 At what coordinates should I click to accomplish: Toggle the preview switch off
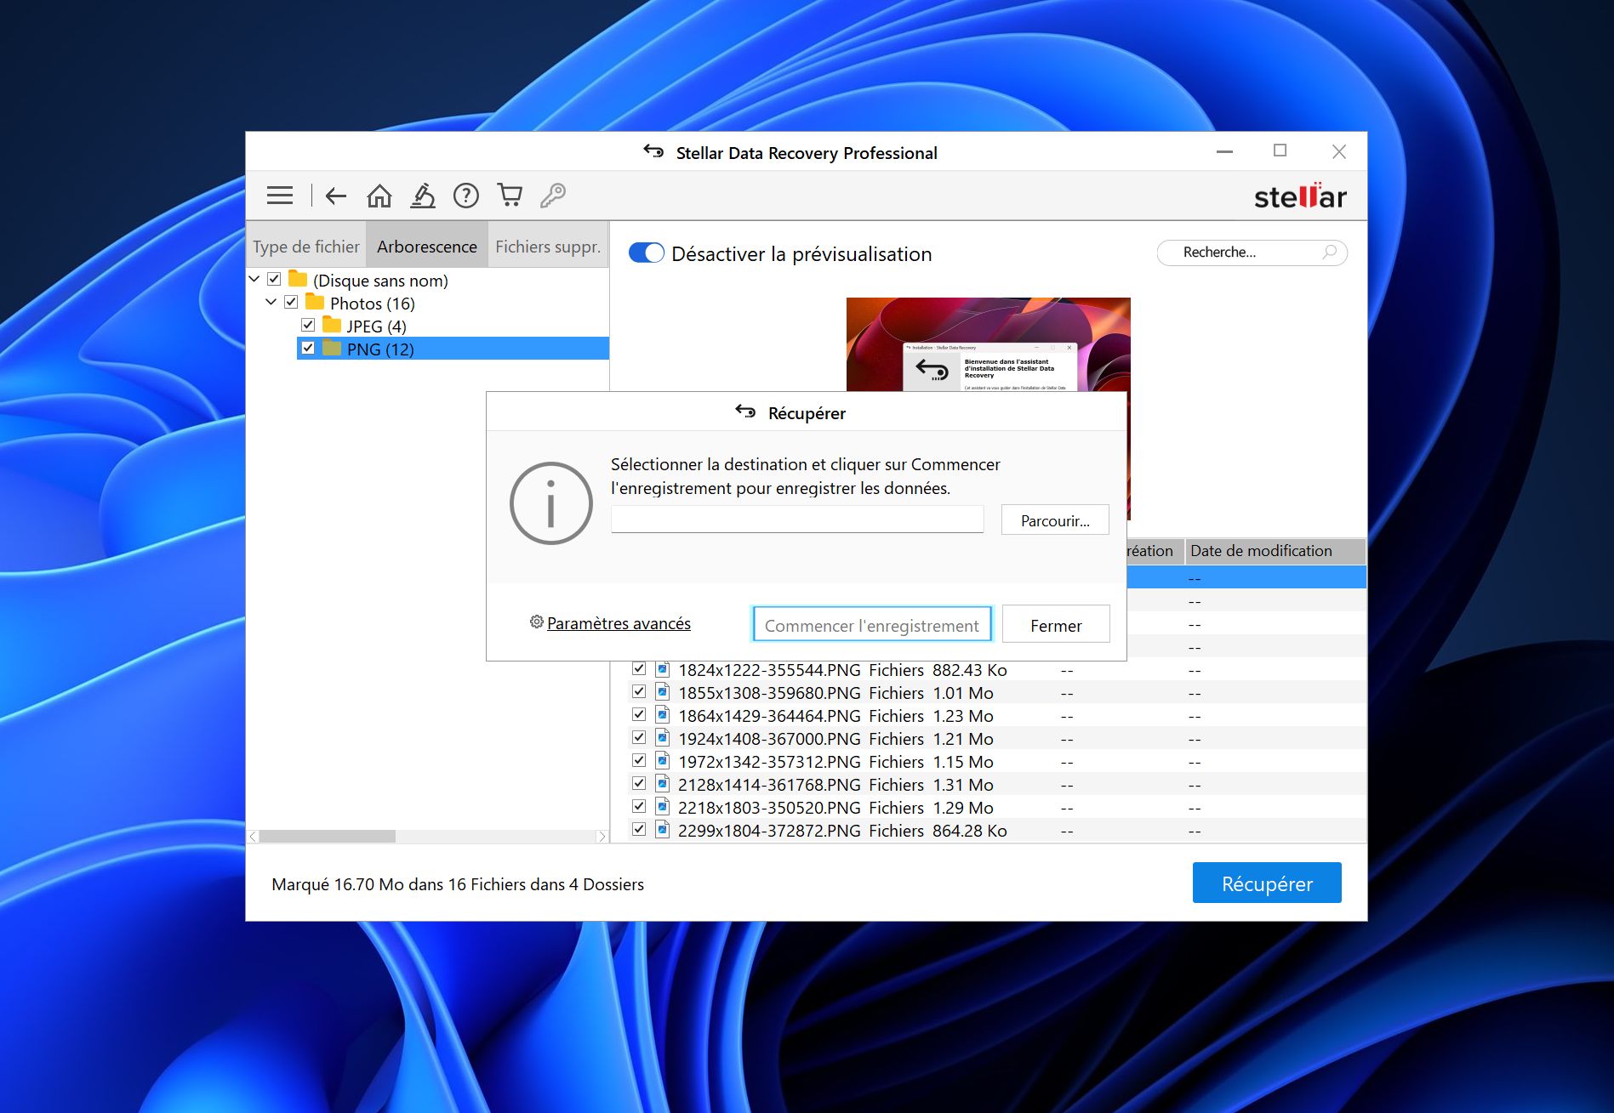tap(647, 253)
